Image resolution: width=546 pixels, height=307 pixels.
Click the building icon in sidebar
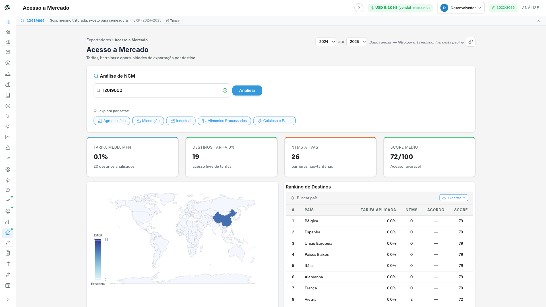point(8,95)
